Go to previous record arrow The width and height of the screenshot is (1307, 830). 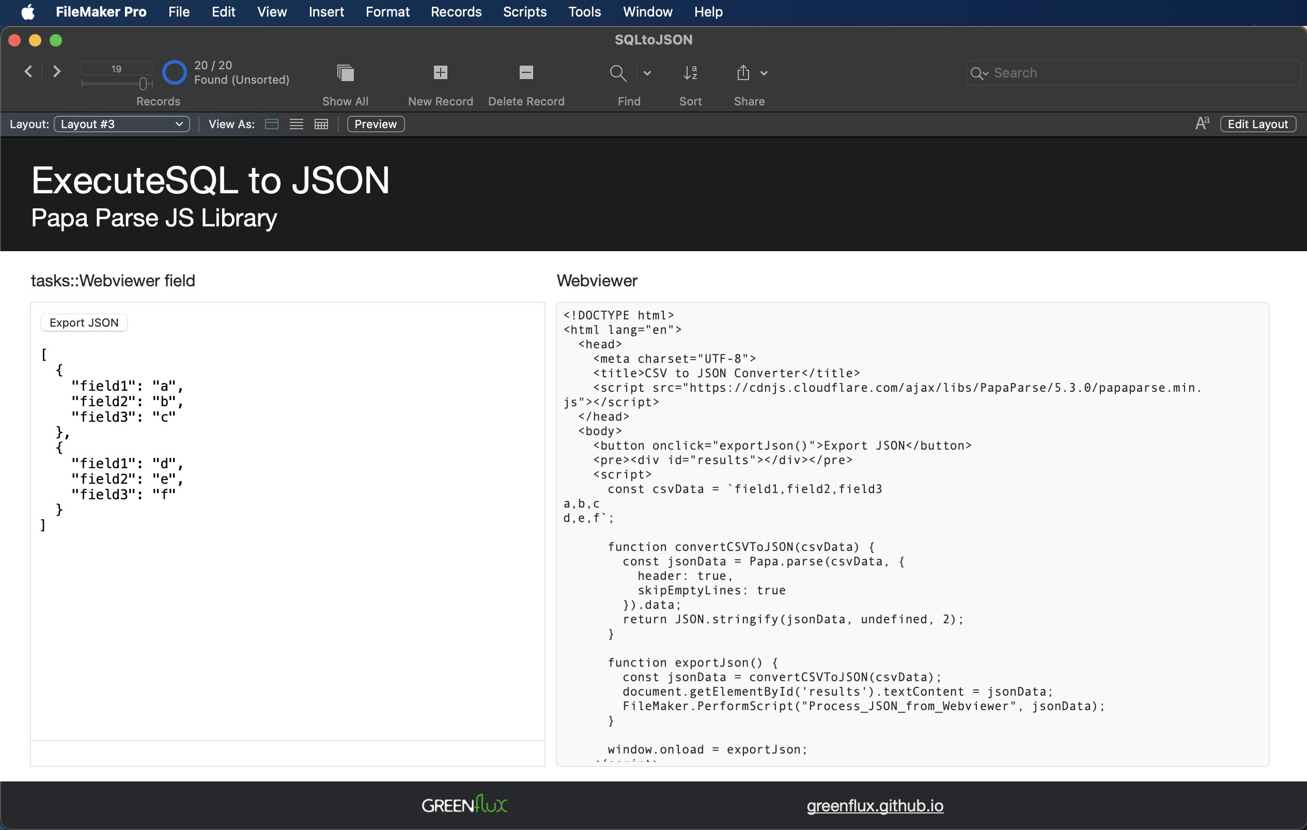[x=29, y=71]
